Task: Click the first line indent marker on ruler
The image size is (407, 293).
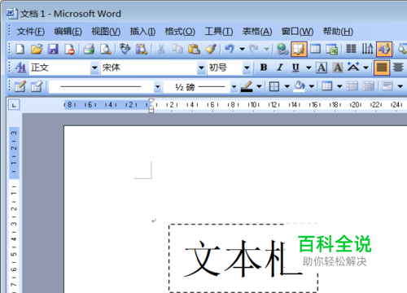Action: click(x=151, y=101)
